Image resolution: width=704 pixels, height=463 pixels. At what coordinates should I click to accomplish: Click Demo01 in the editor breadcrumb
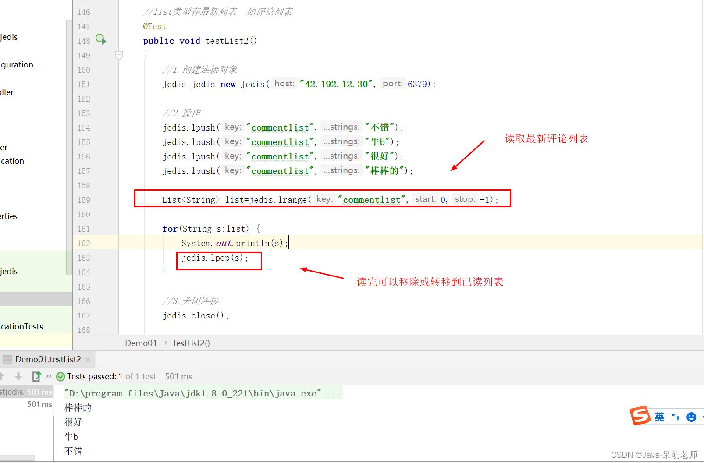point(141,343)
